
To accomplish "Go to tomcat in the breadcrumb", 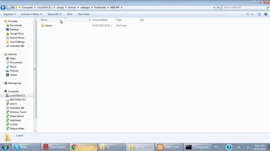I will (72, 8).
